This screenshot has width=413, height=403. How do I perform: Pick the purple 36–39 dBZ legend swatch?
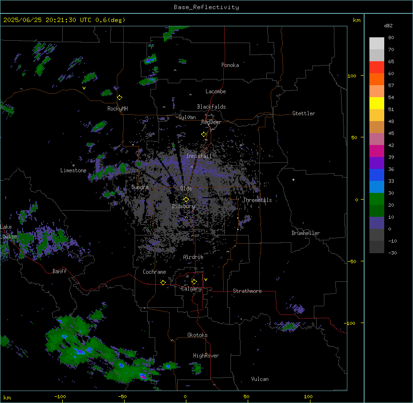(x=377, y=163)
